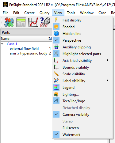Enable Fast display lightning option
Screen dimensions: 115x143
82,20
